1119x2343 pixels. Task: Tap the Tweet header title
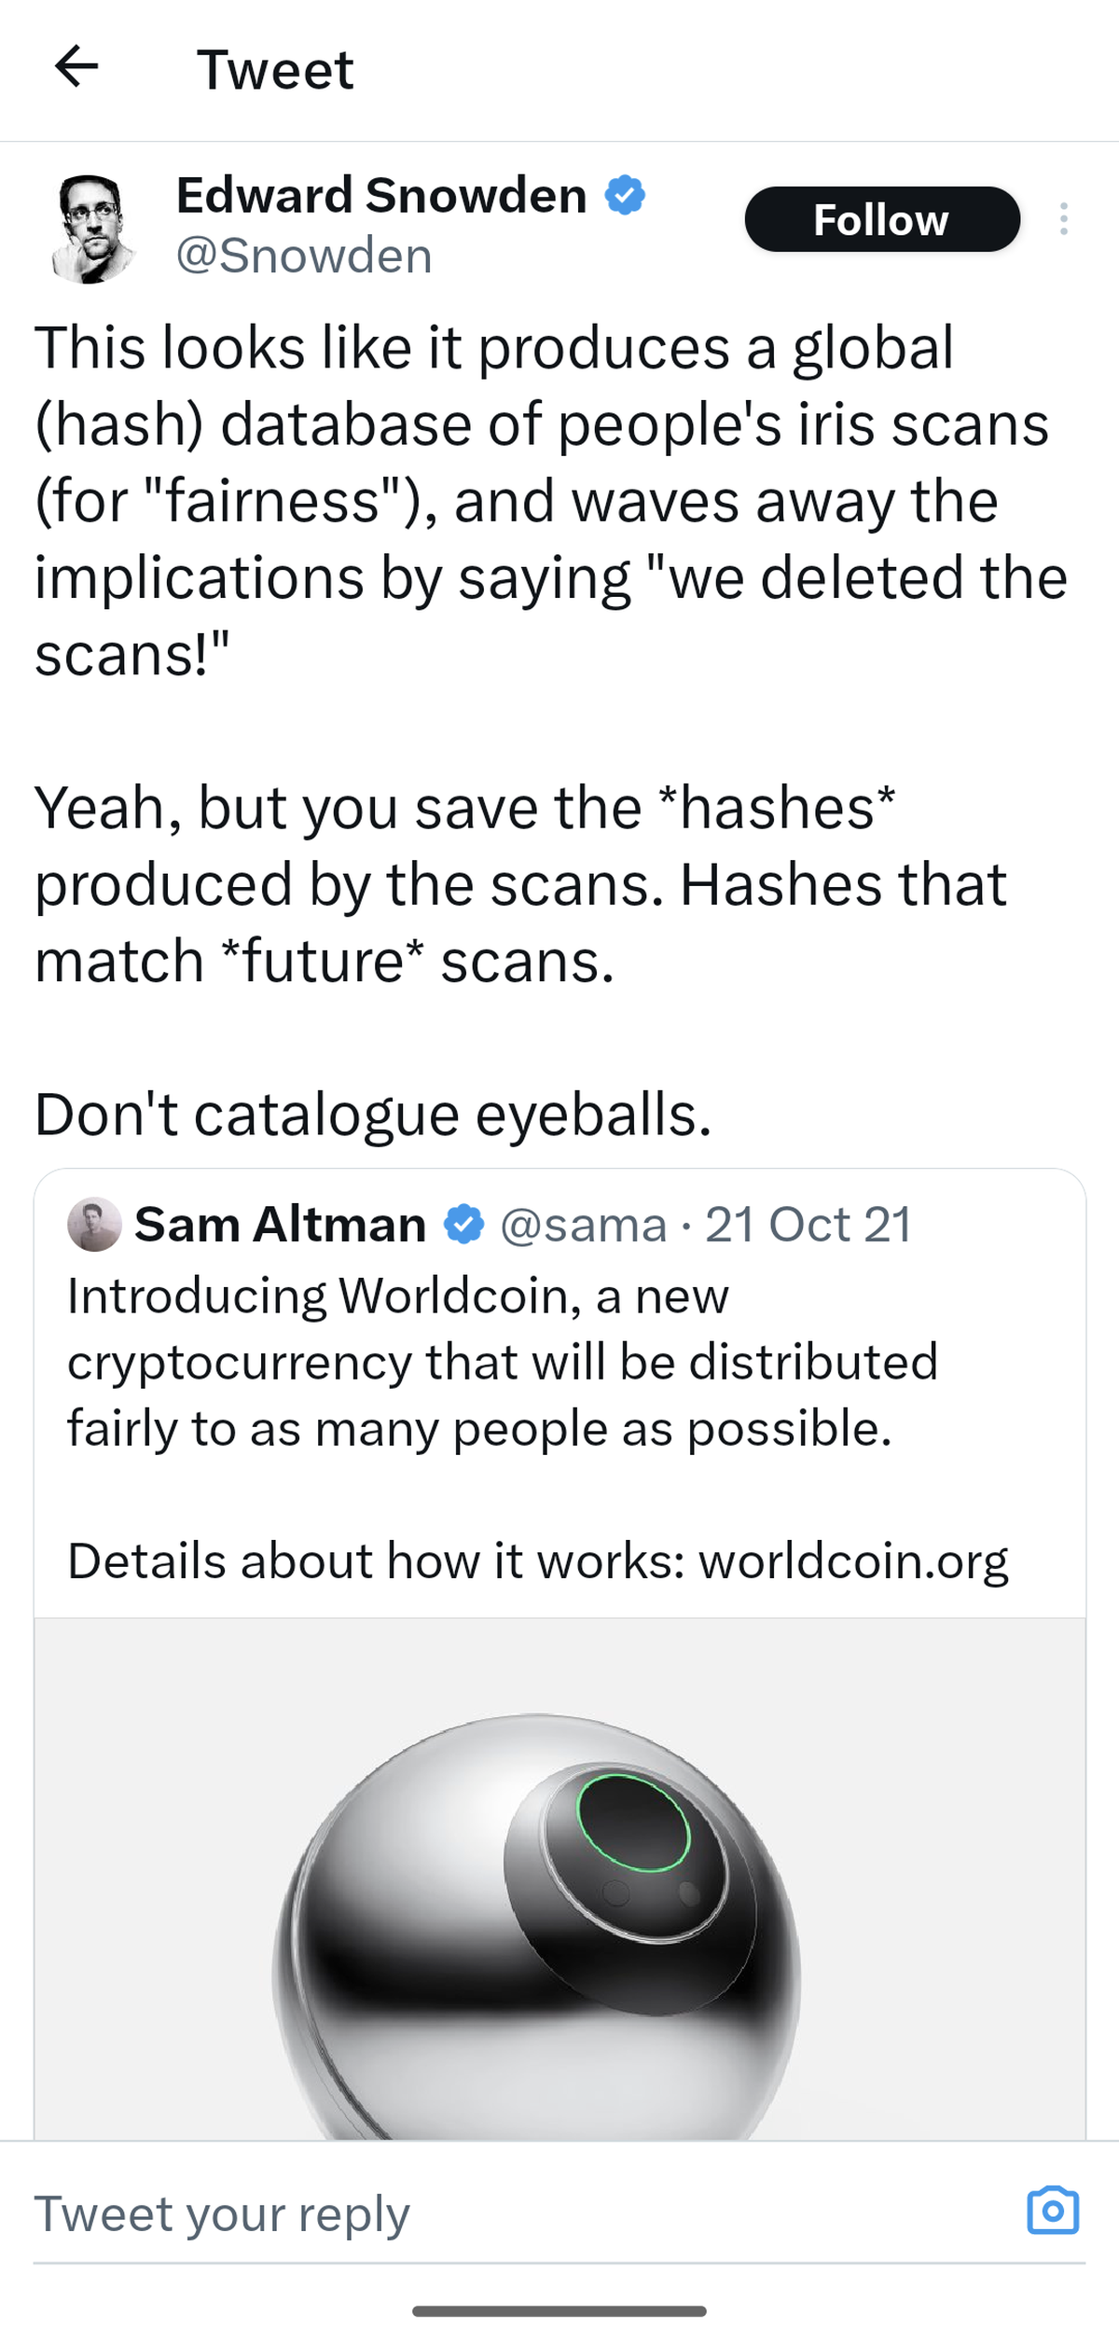click(x=275, y=70)
